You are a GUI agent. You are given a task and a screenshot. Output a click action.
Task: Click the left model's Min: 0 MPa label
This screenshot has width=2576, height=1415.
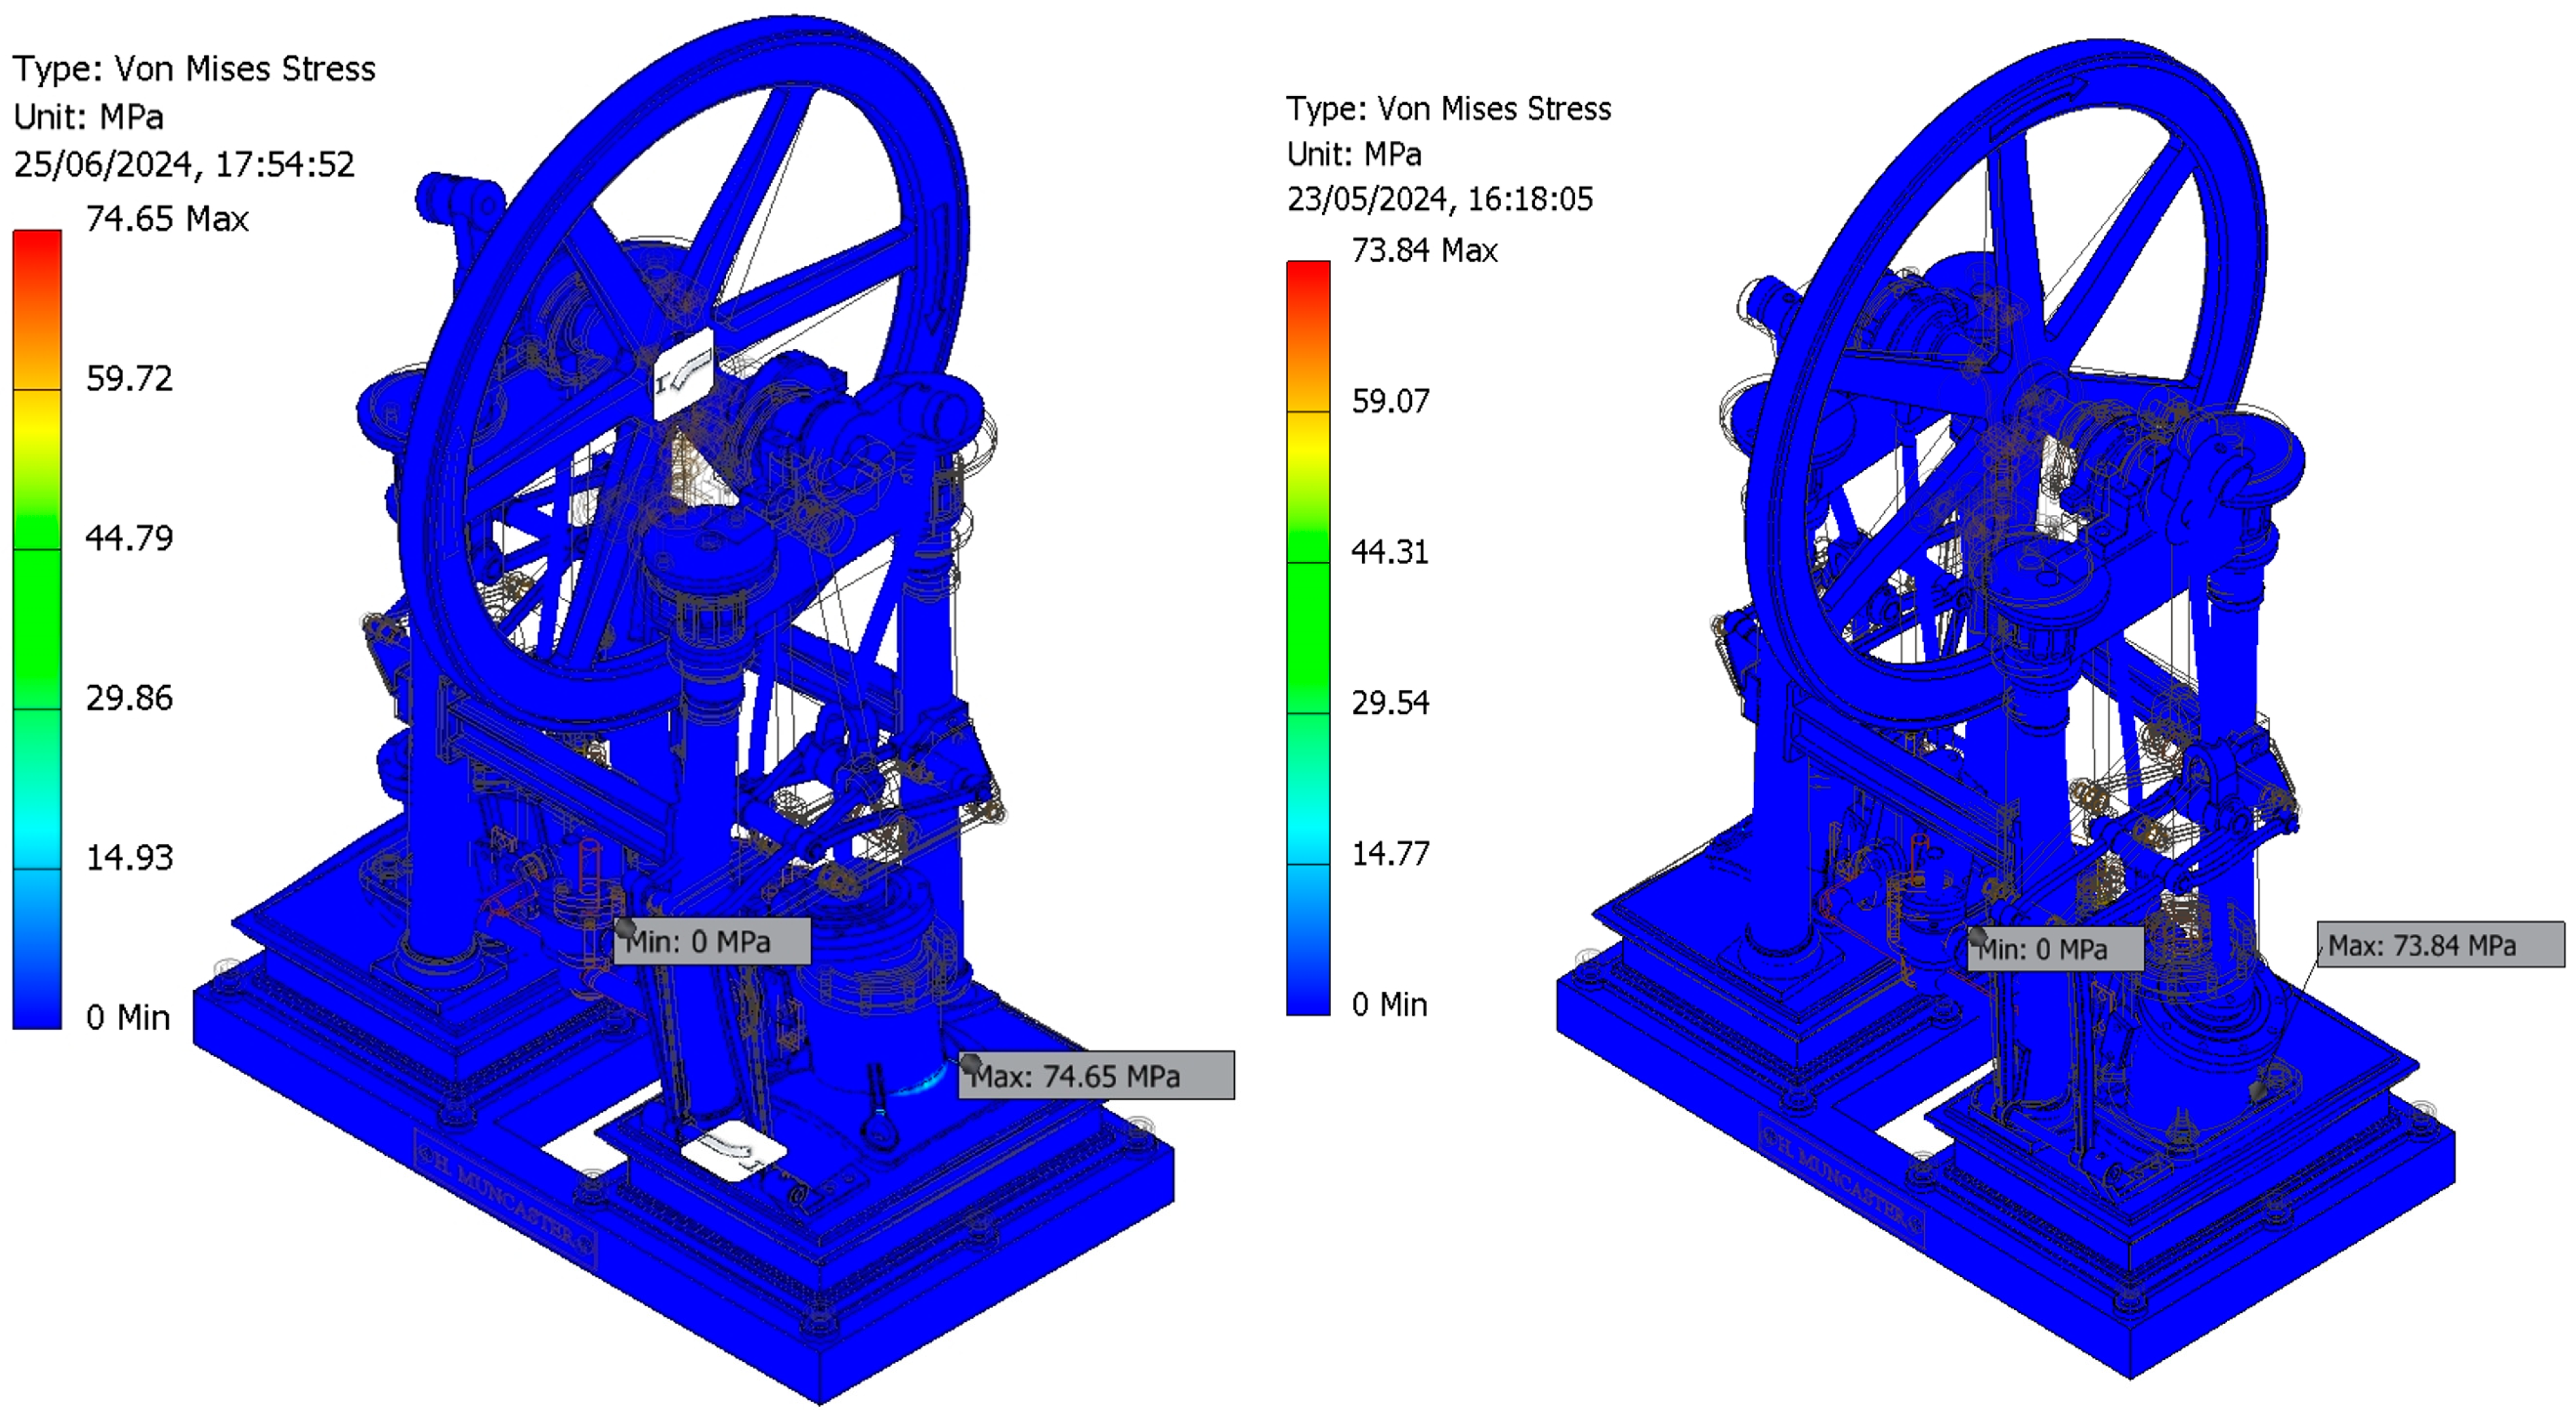click(x=712, y=942)
